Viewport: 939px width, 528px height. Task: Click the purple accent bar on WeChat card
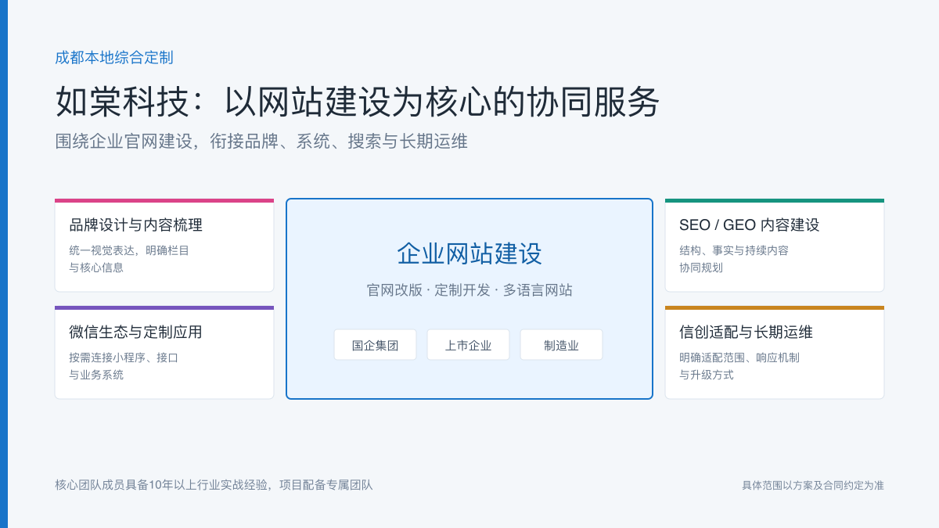[x=164, y=307]
